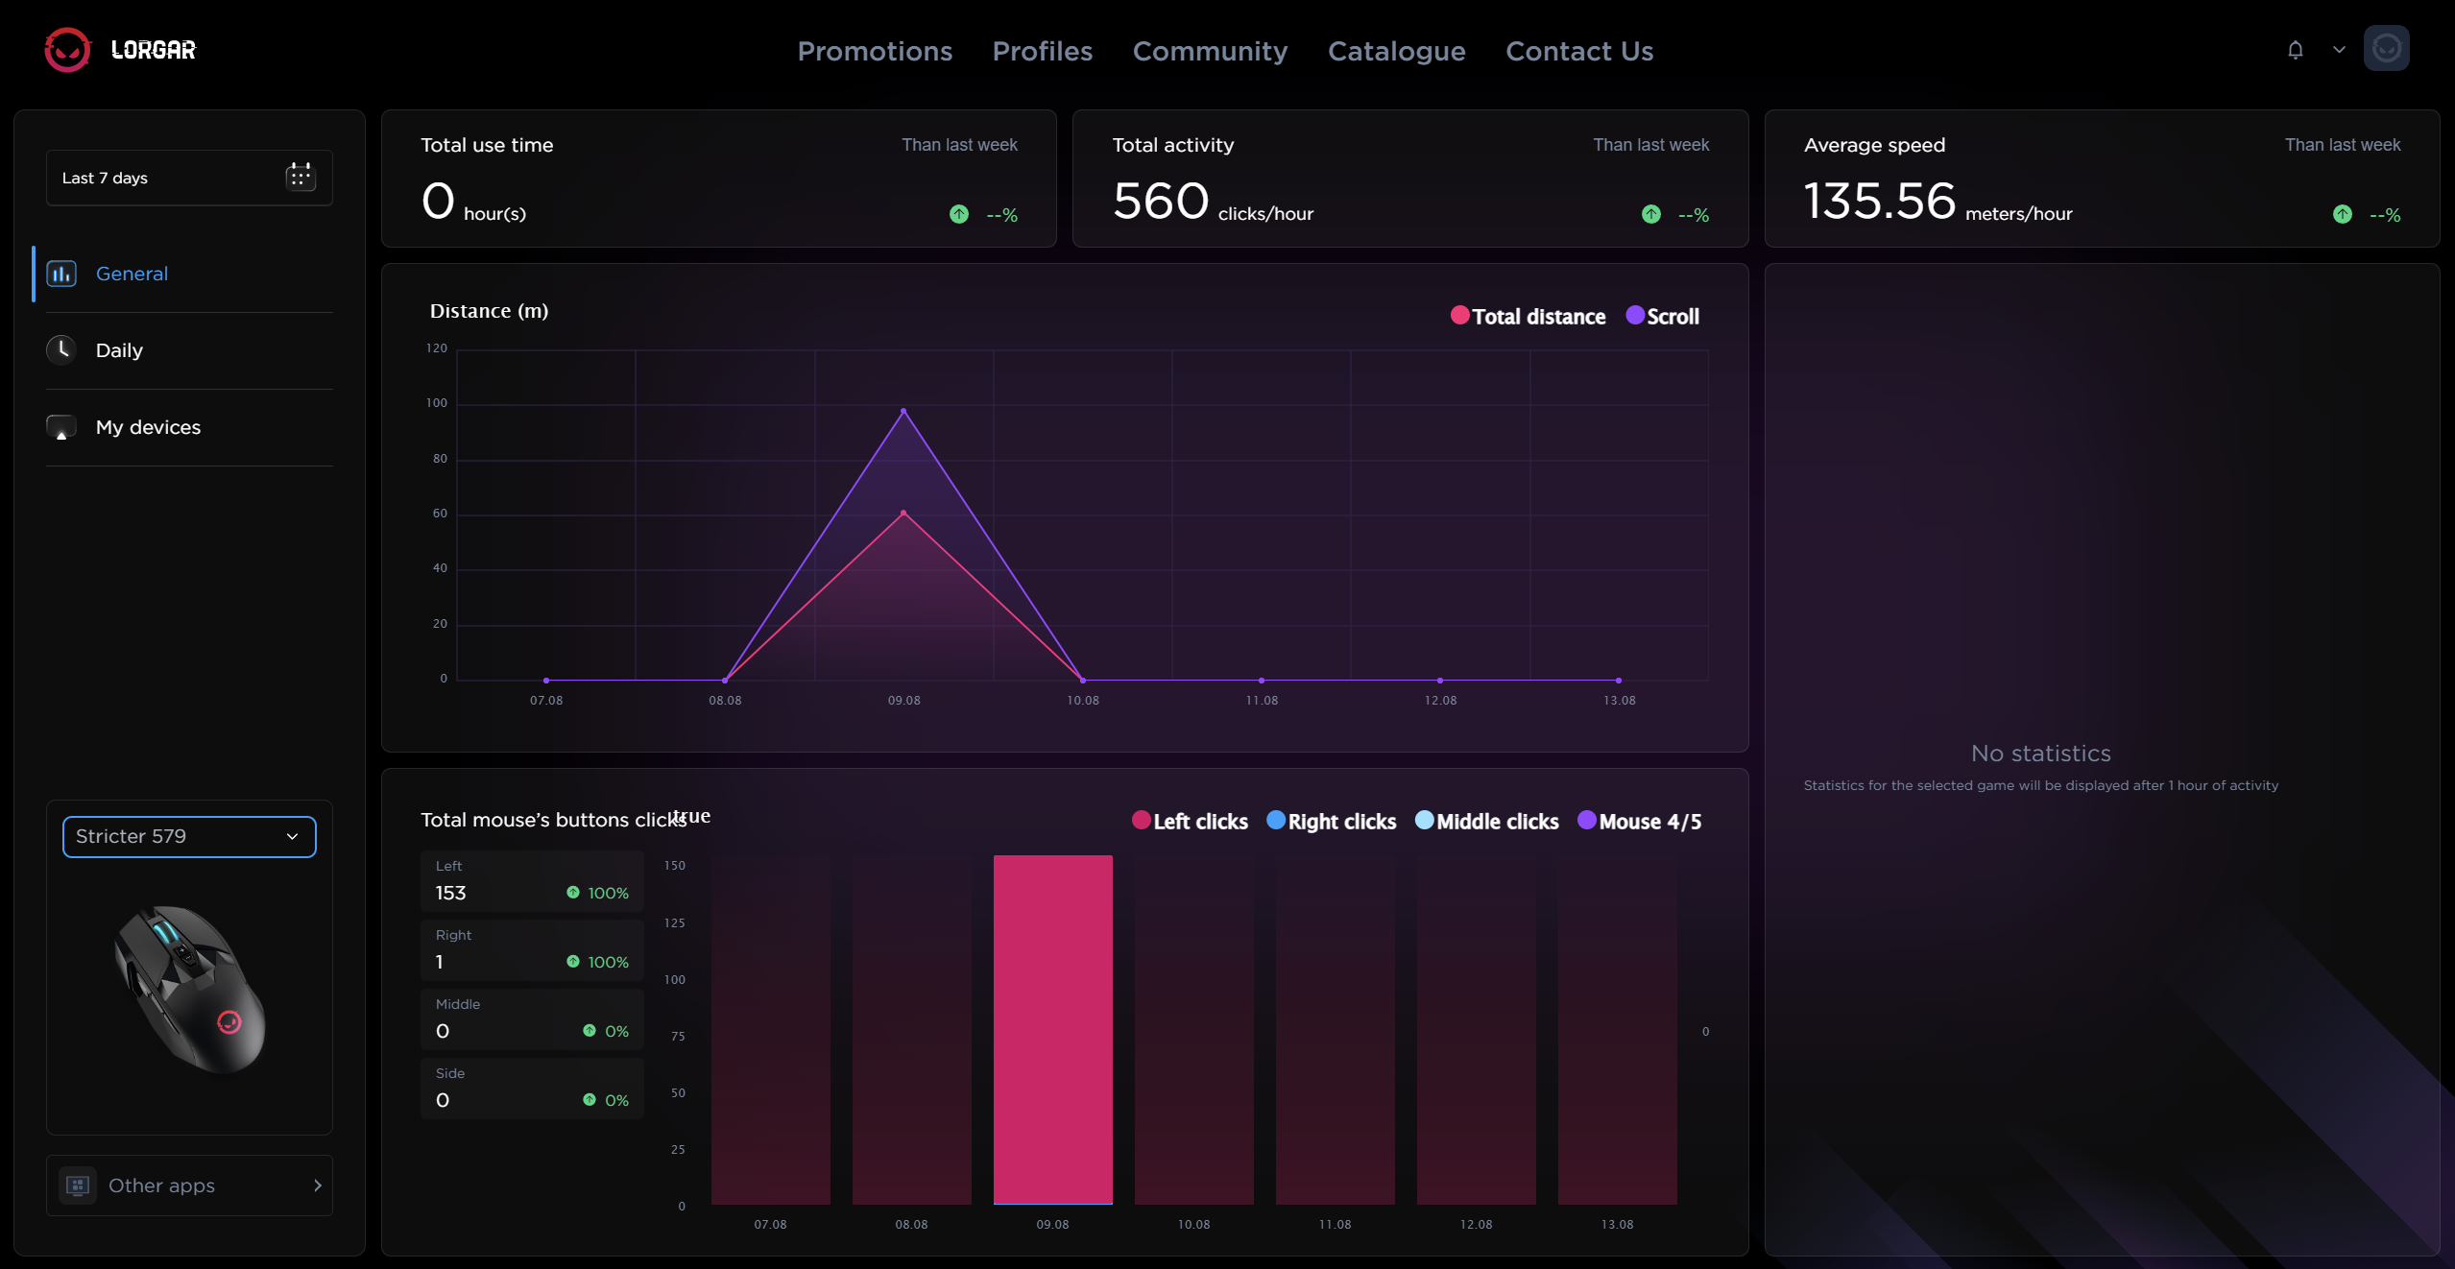Select the Last 7 days date range field
2455x1269 pixels.
pyautogui.click(x=189, y=178)
